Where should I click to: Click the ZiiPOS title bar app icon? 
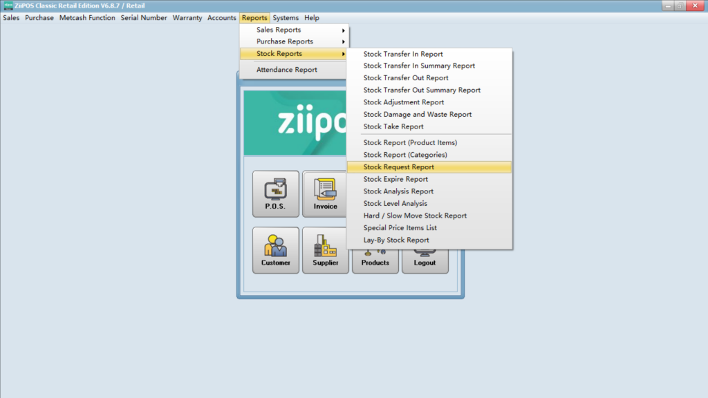click(x=8, y=6)
